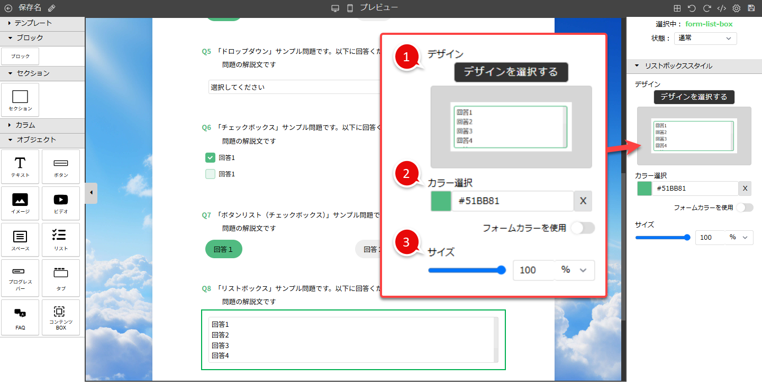Image resolution: width=762 pixels, height=386 pixels.
Task: Select the FAQ object tool
Action: pos(20,317)
